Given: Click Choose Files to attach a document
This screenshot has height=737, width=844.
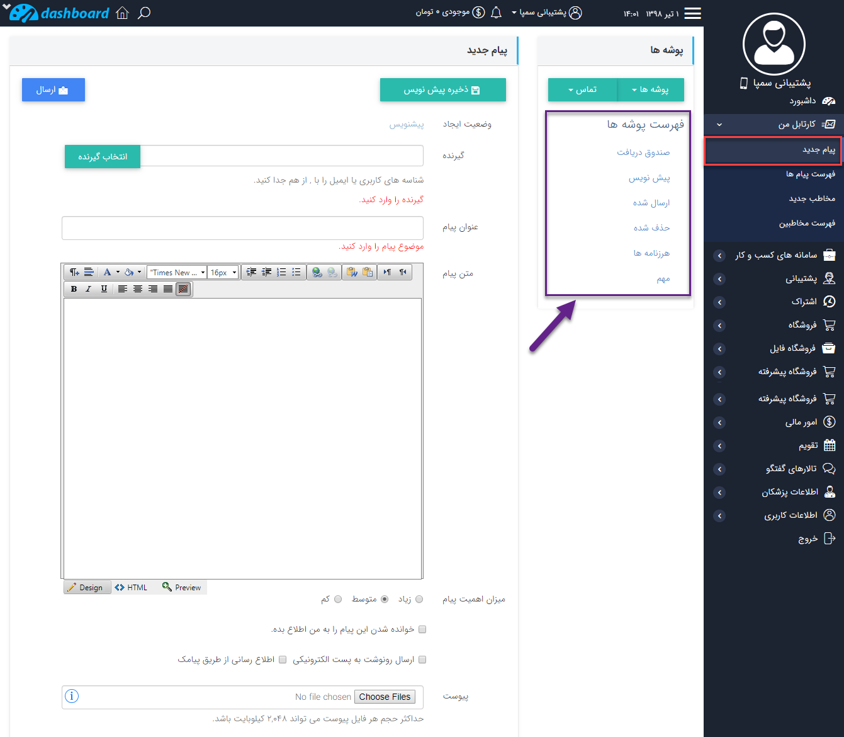Looking at the screenshot, I should click(x=385, y=697).
